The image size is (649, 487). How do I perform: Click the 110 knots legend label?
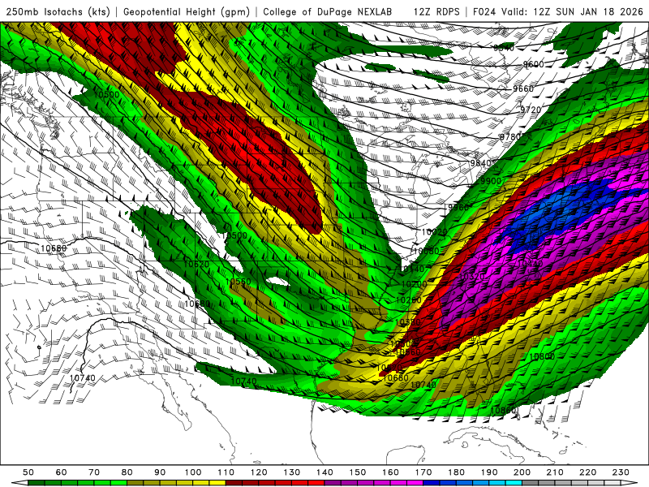coord(226,472)
